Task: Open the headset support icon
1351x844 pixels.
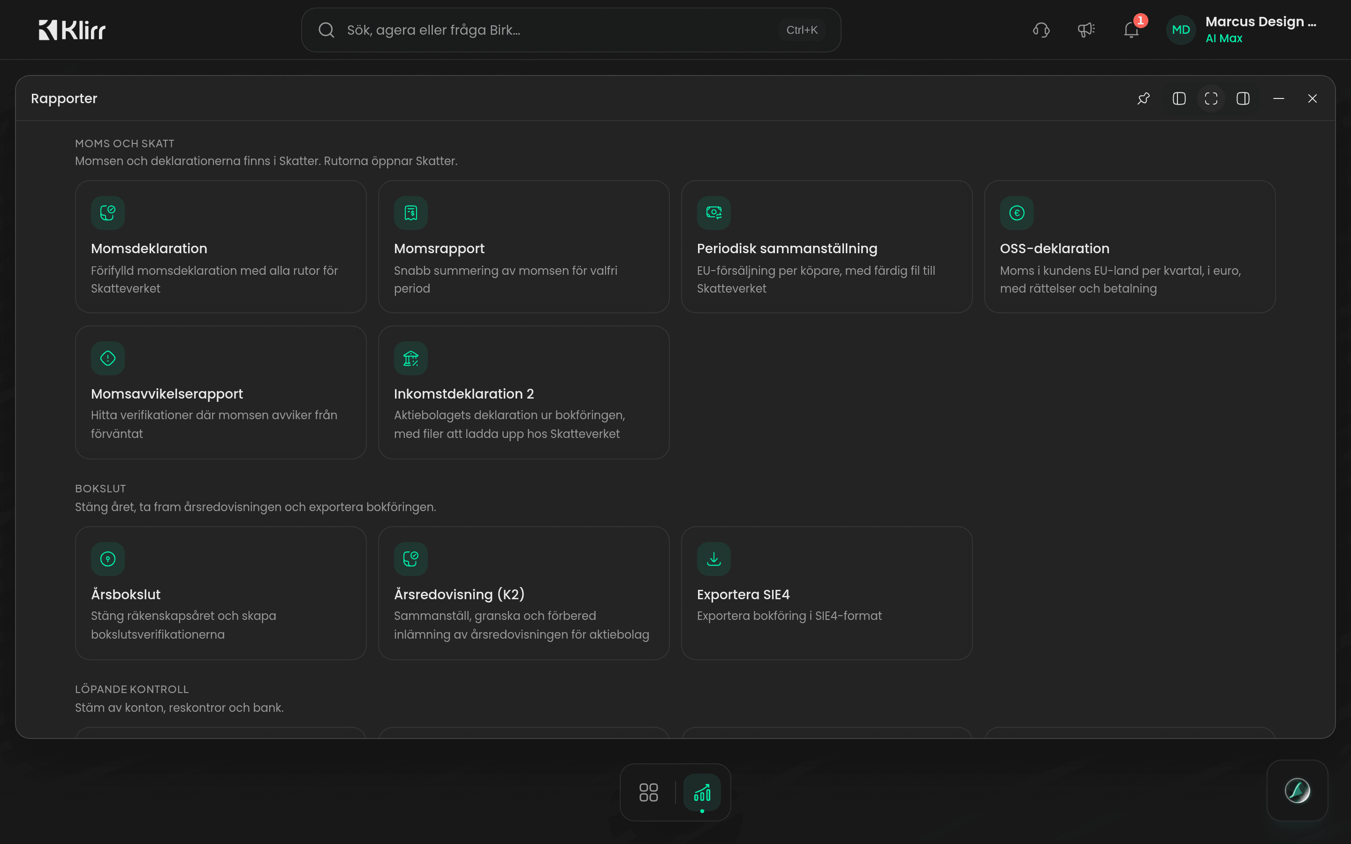Action: [x=1041, y=30]
